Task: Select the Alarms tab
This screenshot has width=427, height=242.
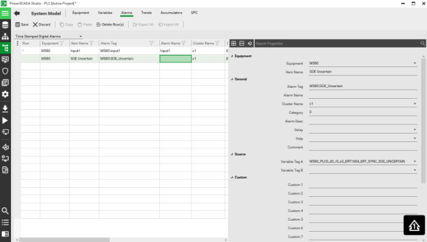Action: 127,13
